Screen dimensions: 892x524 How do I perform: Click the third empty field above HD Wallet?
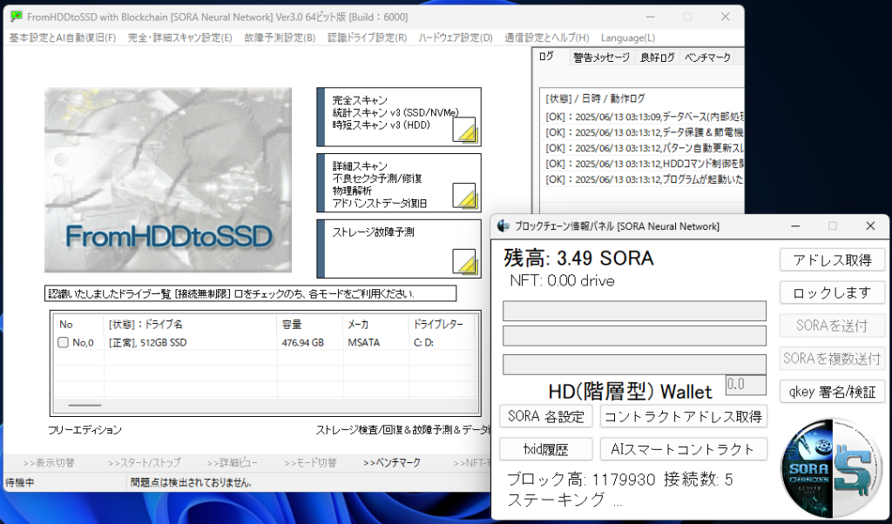pos(634,365)
